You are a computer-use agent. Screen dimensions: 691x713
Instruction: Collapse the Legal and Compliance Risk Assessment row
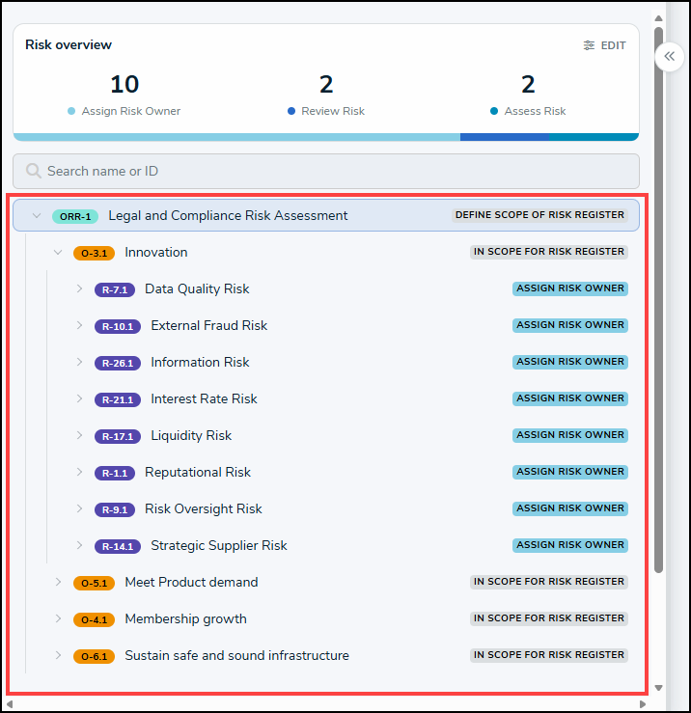tap(37, 215)
